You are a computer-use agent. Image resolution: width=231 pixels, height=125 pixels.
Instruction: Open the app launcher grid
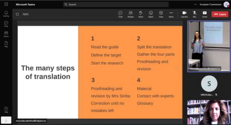(6, 4)
